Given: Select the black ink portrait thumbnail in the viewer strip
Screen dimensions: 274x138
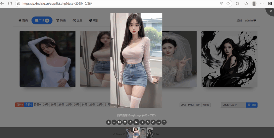Looking at the screenshot, I should tap(150, 133).
